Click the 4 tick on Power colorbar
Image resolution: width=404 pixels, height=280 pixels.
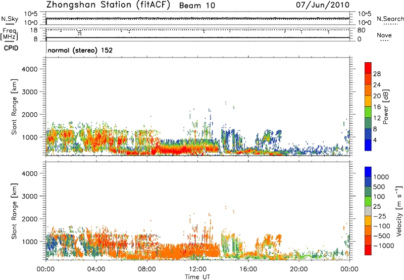(x=375, y=140)
